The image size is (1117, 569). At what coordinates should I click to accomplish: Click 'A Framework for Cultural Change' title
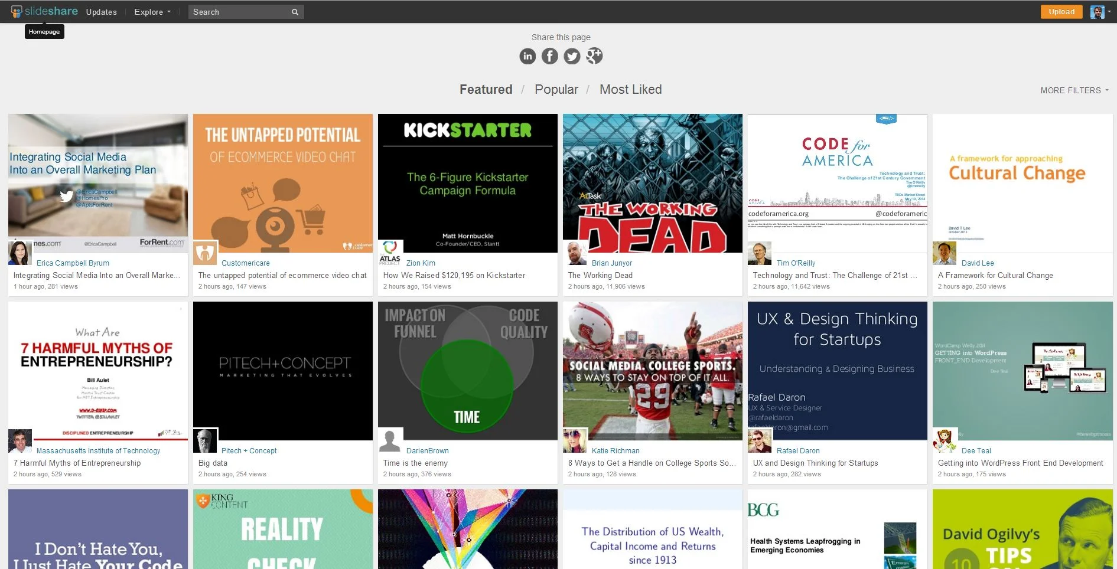pyautogui.click(x=995, y=276)
